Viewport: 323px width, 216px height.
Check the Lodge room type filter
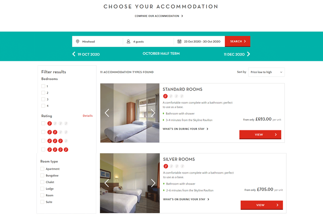[x=43, y=188]
